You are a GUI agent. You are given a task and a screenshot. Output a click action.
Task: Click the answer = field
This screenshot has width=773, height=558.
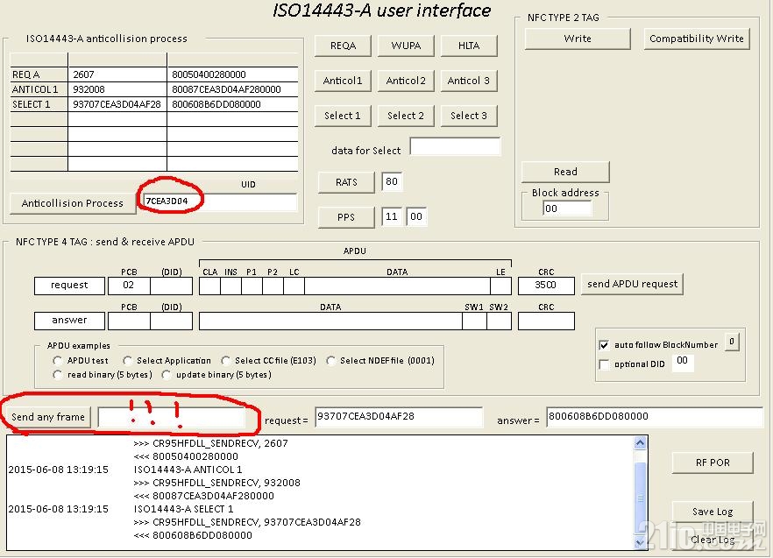click(655, 417)
